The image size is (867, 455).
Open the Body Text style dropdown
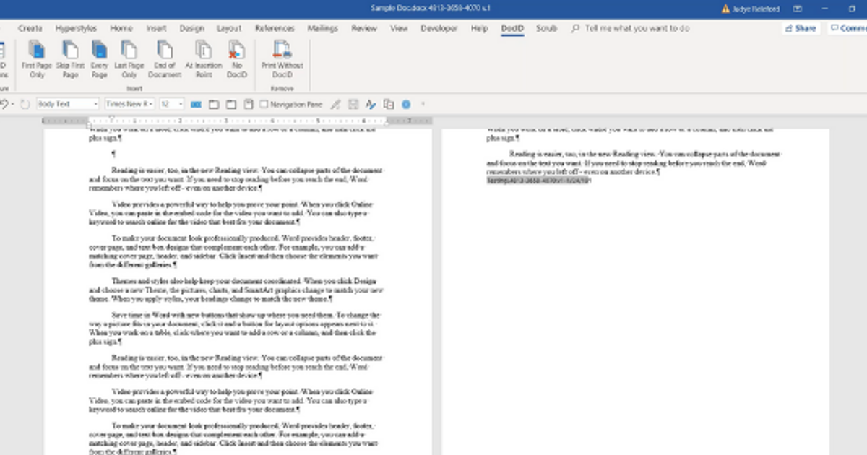point(98,103)
